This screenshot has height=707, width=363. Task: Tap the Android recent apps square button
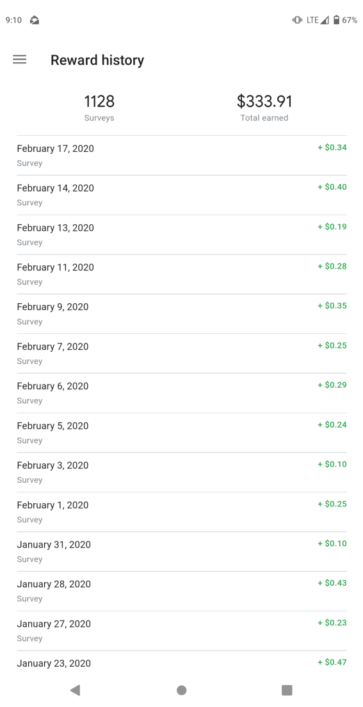pos(287,690)
